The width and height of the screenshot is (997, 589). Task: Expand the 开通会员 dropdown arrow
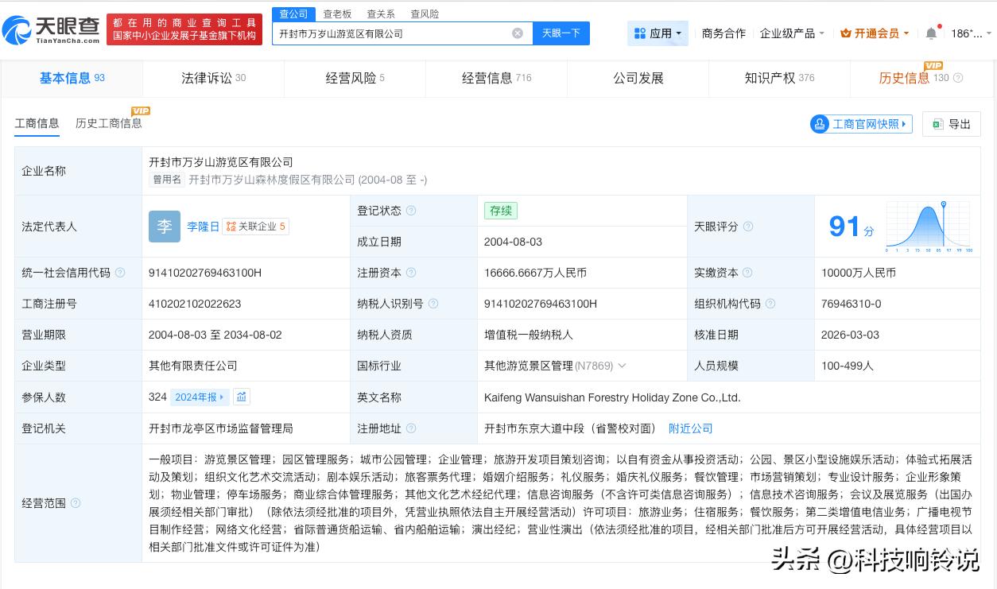click(906, 33)
